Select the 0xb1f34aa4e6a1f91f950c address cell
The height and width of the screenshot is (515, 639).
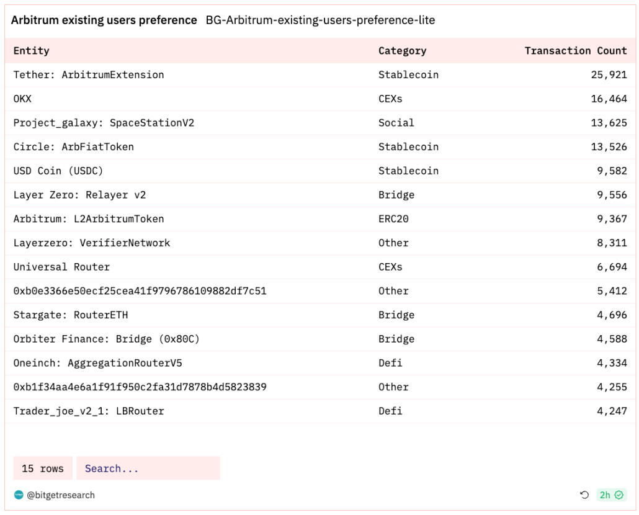click(140, 387)
